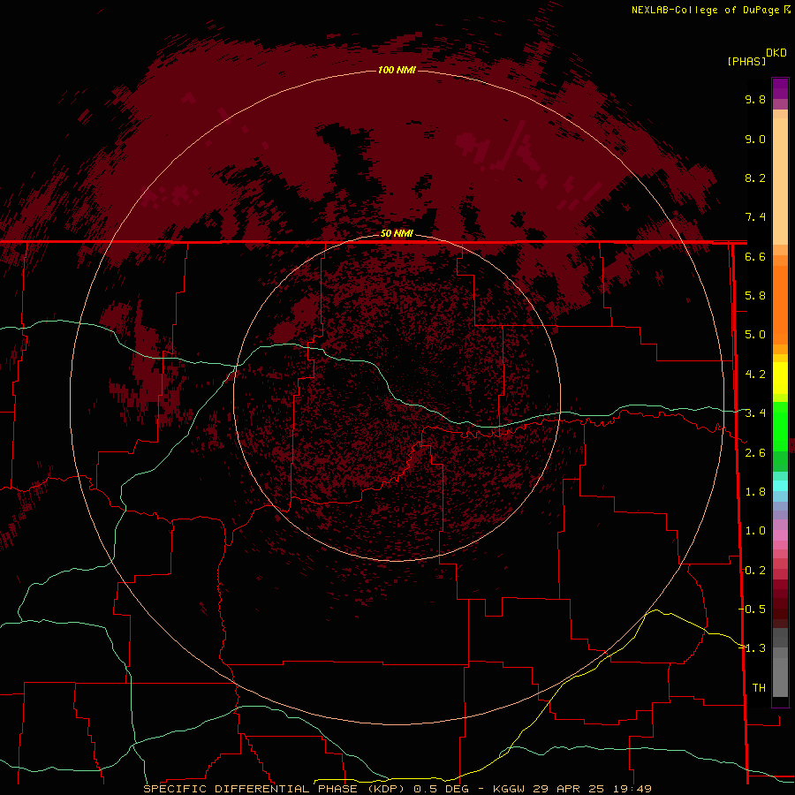Click the 0.2 scale value
Screen dimensions: 795x795
click(x=755, y=571)
